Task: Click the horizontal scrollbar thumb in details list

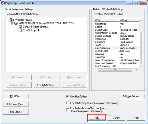Action: (x=115, y=70)
